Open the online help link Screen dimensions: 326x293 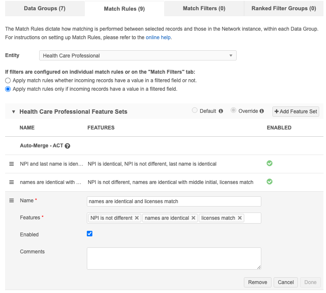click(158, 37)
